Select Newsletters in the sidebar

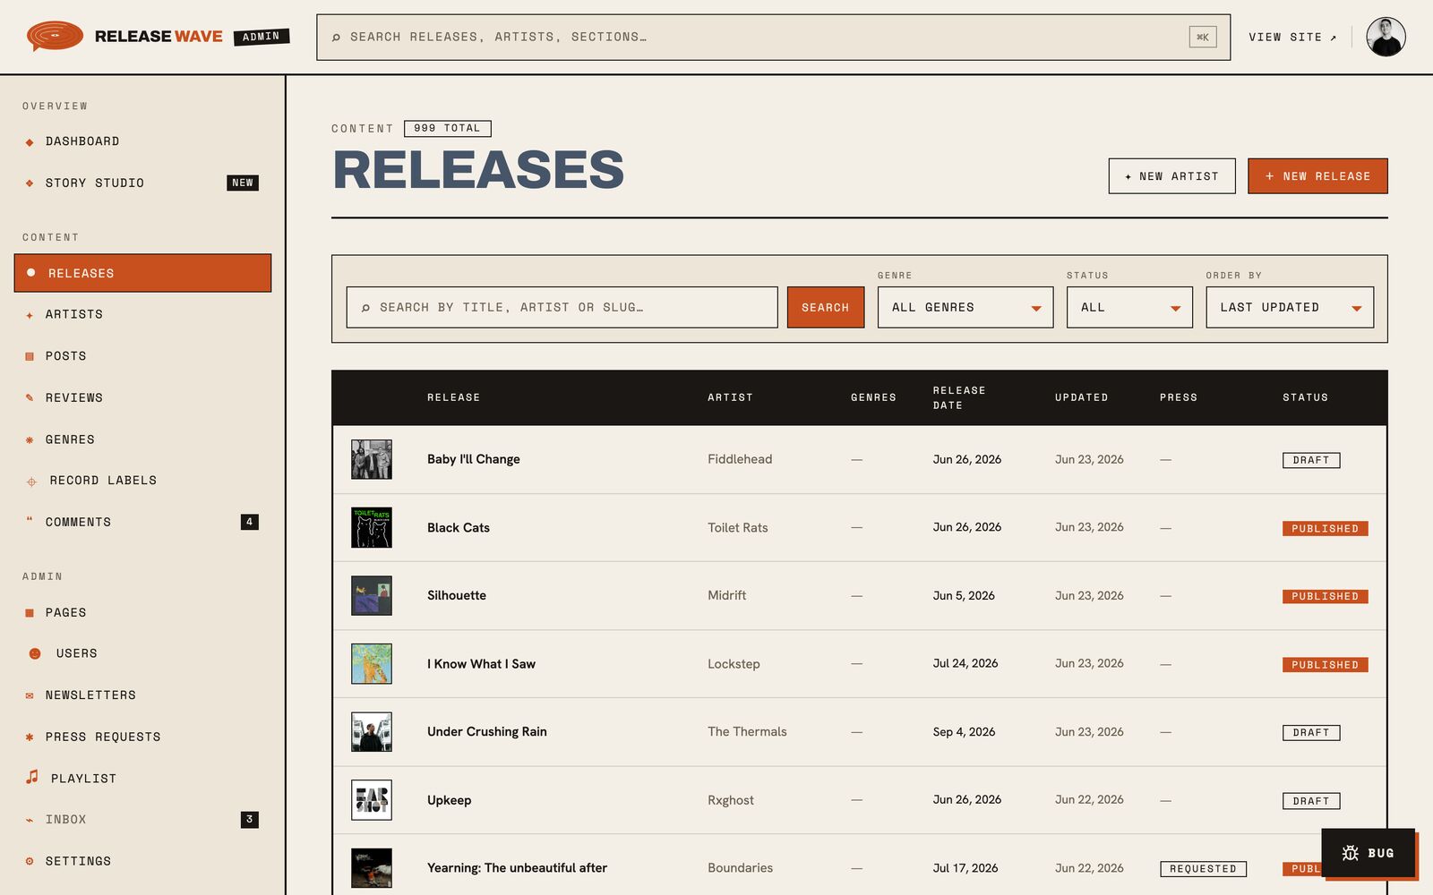point(142,695)
